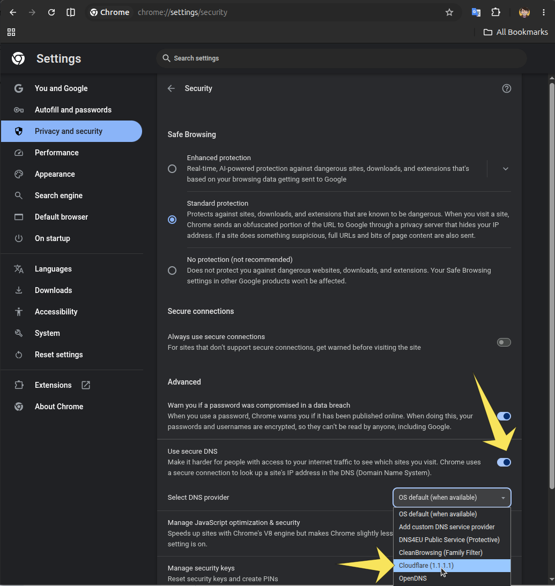Click the Accessibility figure icon
Viewport: 555px width, 586px height.
click(19, 312)
